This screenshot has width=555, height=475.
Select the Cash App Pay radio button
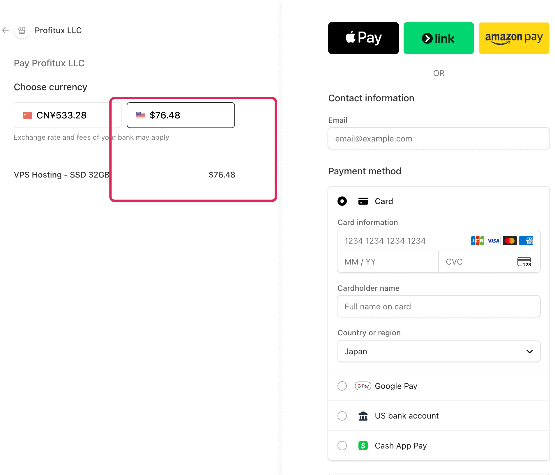342,446
